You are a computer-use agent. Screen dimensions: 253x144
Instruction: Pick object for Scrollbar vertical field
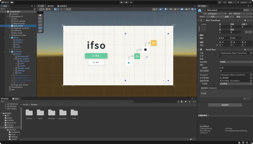[x=251, y=81]
